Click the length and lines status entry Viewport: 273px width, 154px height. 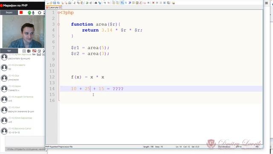[153, 147]
